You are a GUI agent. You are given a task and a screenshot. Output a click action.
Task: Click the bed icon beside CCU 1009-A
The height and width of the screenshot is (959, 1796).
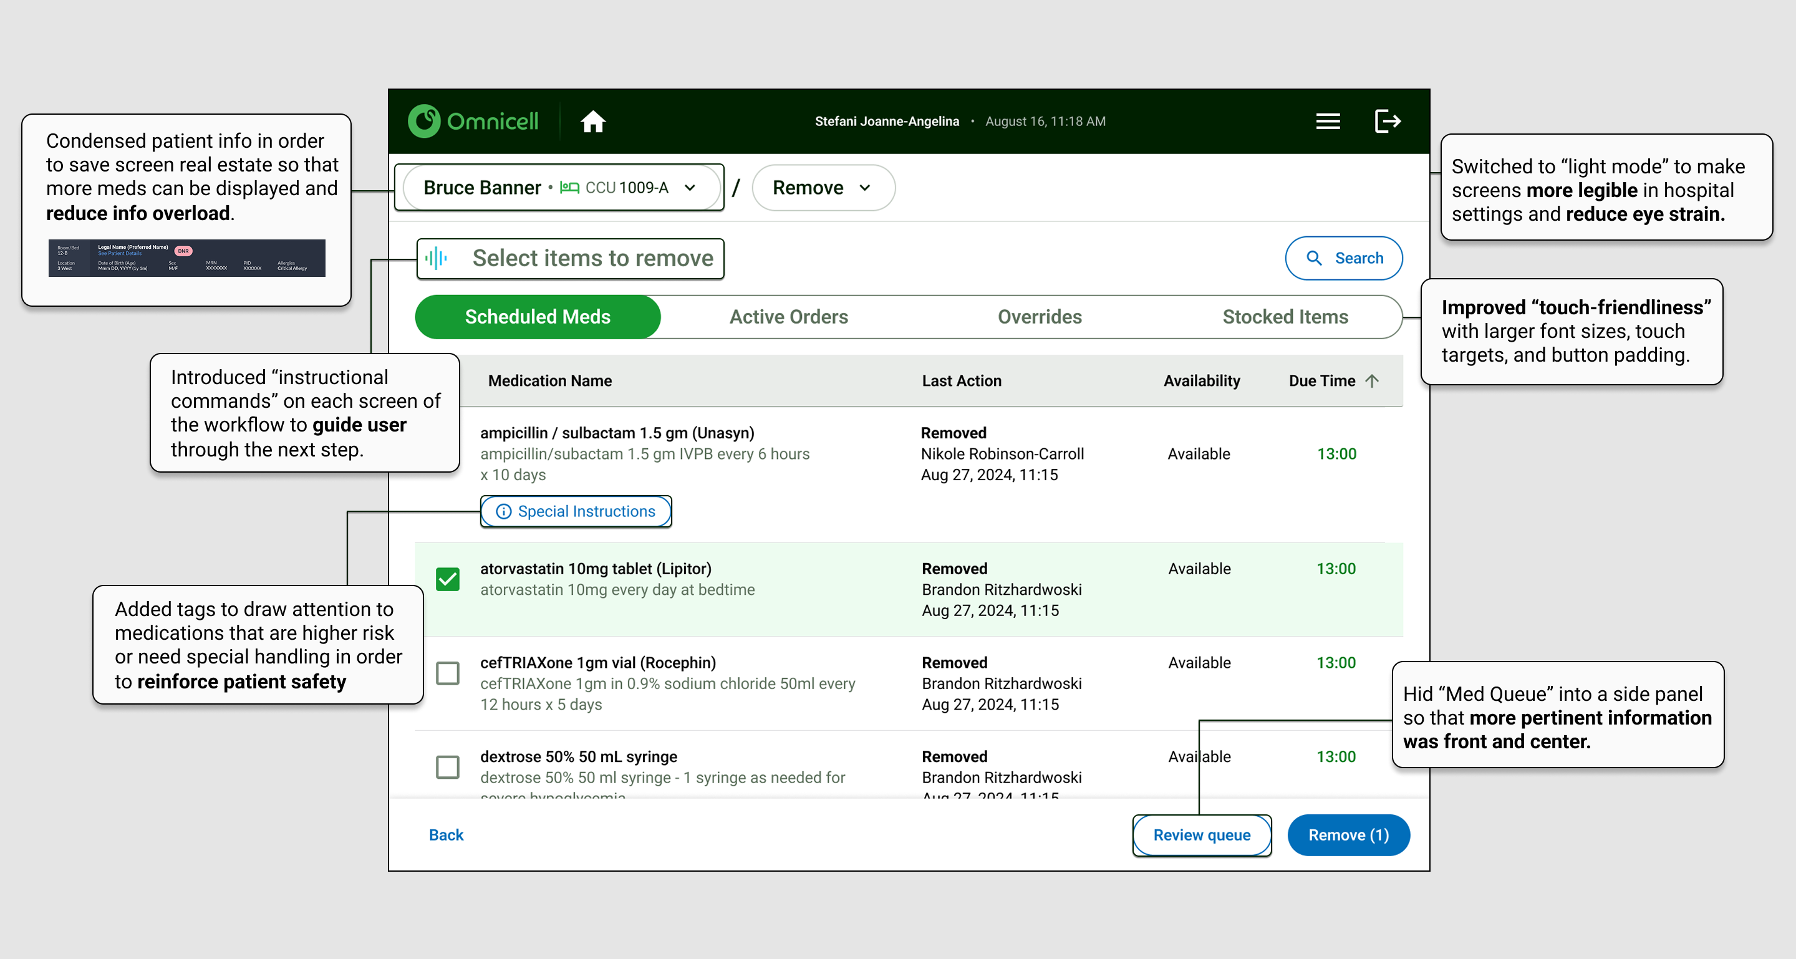click(x=569, y=188)
